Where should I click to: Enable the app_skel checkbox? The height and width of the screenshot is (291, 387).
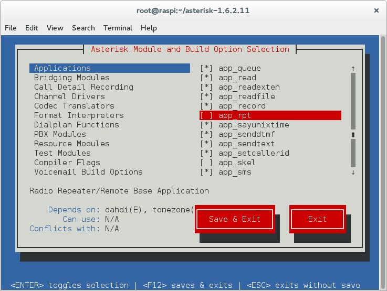[206, 163]
